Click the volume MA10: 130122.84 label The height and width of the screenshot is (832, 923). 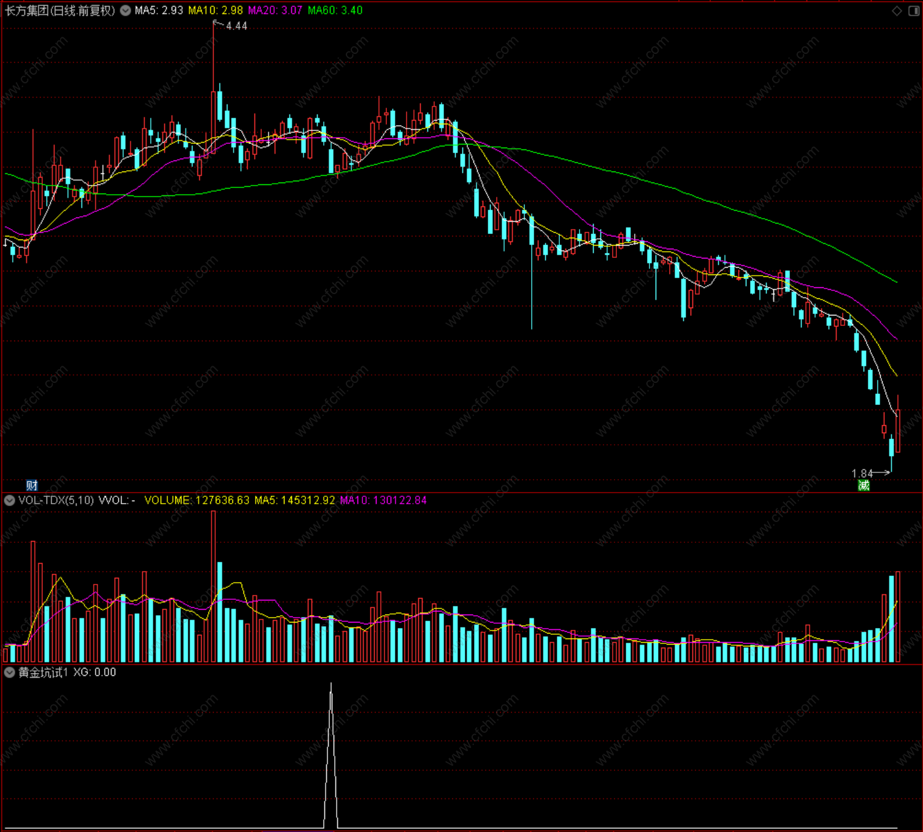(383, 501)
